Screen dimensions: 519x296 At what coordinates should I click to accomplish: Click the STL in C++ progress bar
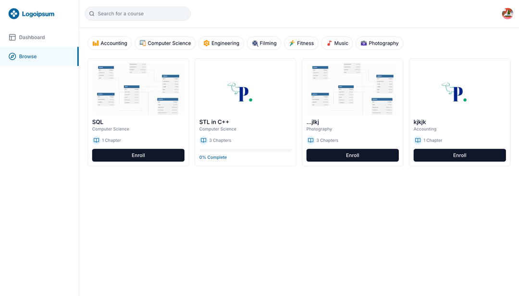click(245, 150)
